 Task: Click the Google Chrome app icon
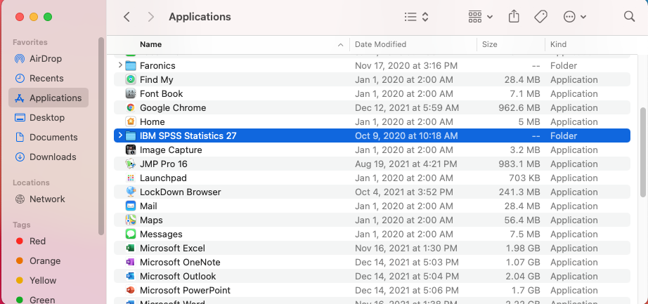130,107
